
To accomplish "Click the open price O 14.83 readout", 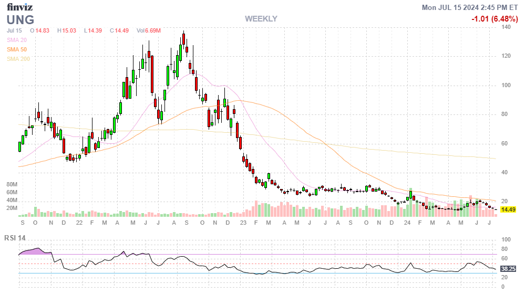I will [39, 30].
